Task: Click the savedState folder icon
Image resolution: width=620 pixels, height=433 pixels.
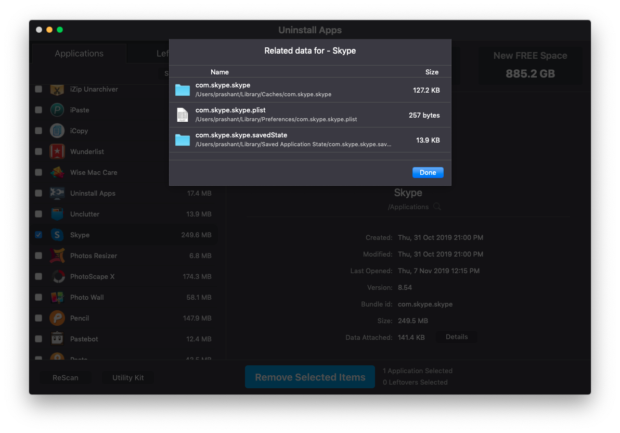Action: click(182, 139)
